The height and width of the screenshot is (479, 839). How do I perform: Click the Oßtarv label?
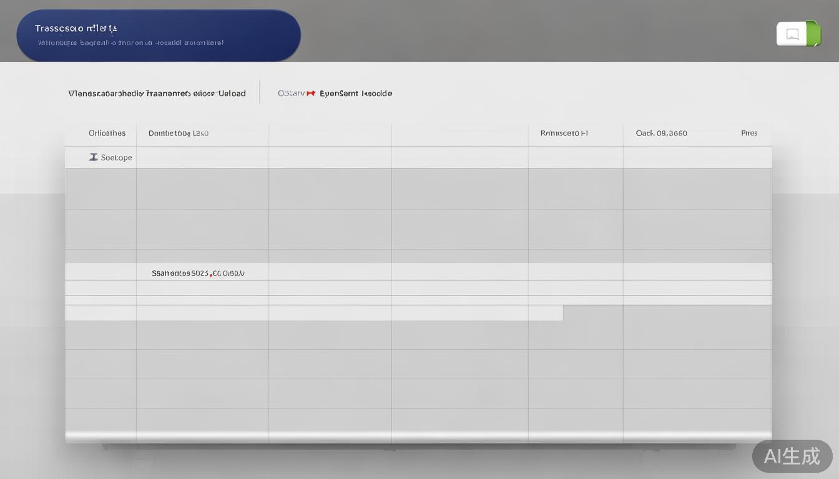[291, 94]
